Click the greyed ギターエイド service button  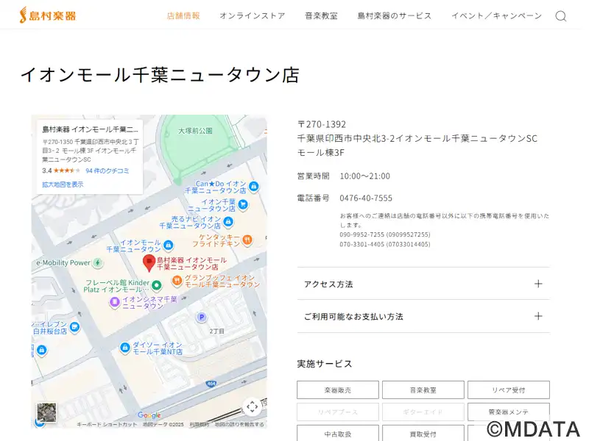tap(423, 412)
